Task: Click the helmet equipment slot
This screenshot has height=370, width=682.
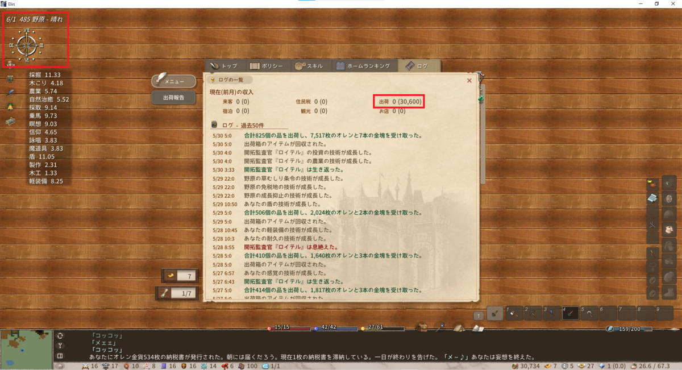Action: coord(669,215)
